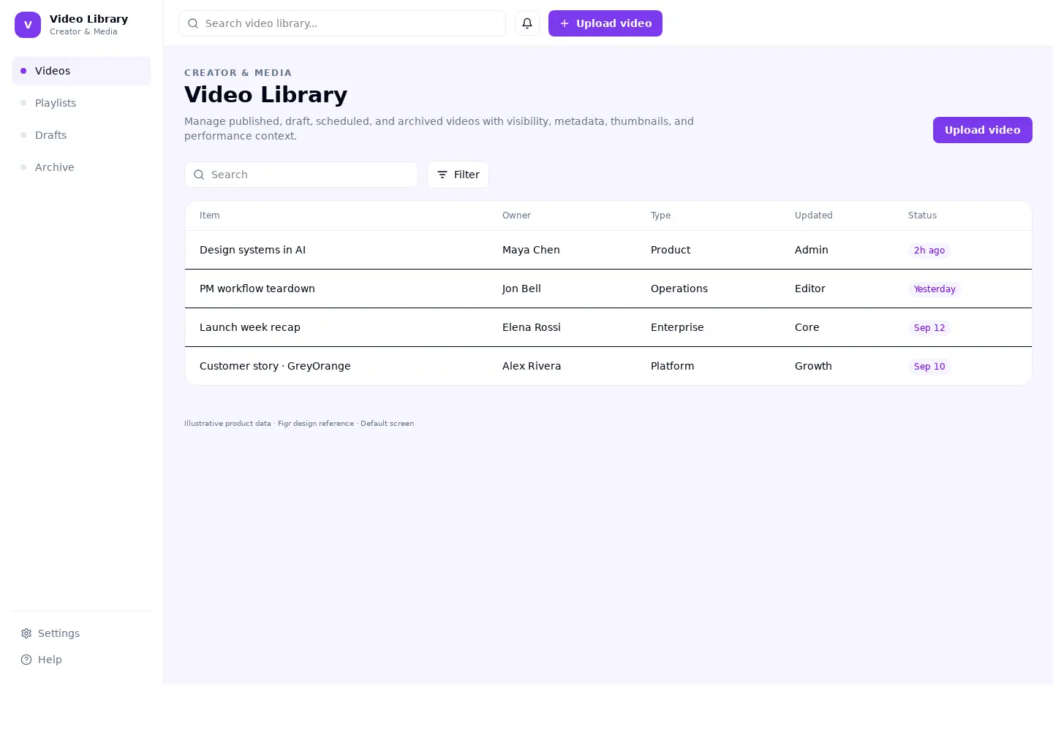The image size is (1053, 748).
Task: Click the 'Item' column header
Action: coord(210,215)
